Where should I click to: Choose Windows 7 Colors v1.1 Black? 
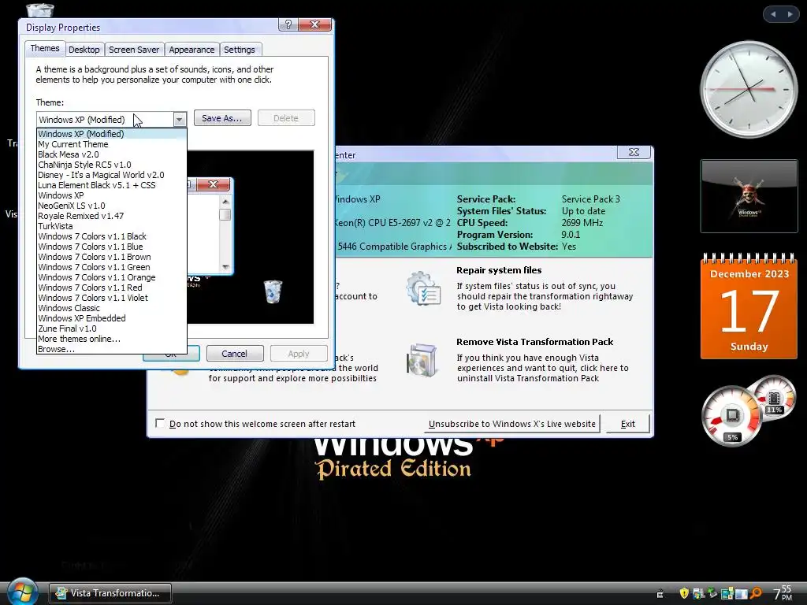[112, 236]
